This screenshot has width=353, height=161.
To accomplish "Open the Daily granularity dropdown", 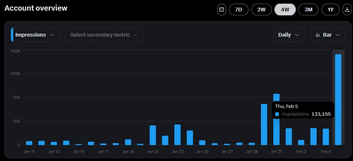I will pyautogui.click(x=289, y=35).
